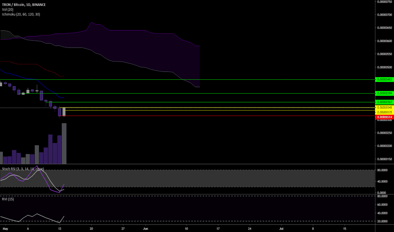This screenshot has height=232, width=394.
Task: Open the Ichimoku (20, 60, 120, 30) legend
Action: pyautogui.click(x=21, y=14)
